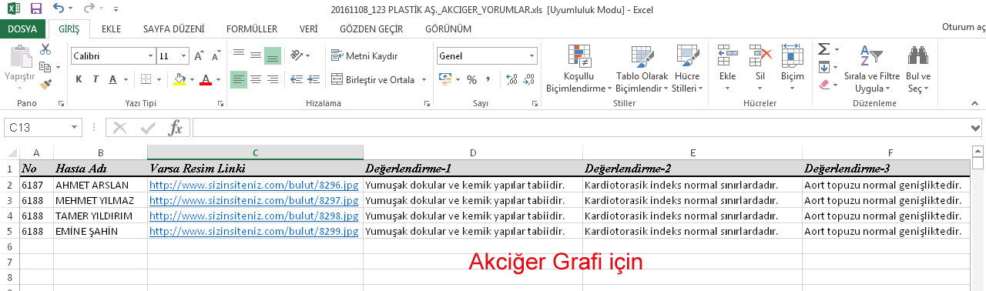The image size is (986, 291).
Task: Apply the yellow fill color swatch
Action: (x=179, y=79)
